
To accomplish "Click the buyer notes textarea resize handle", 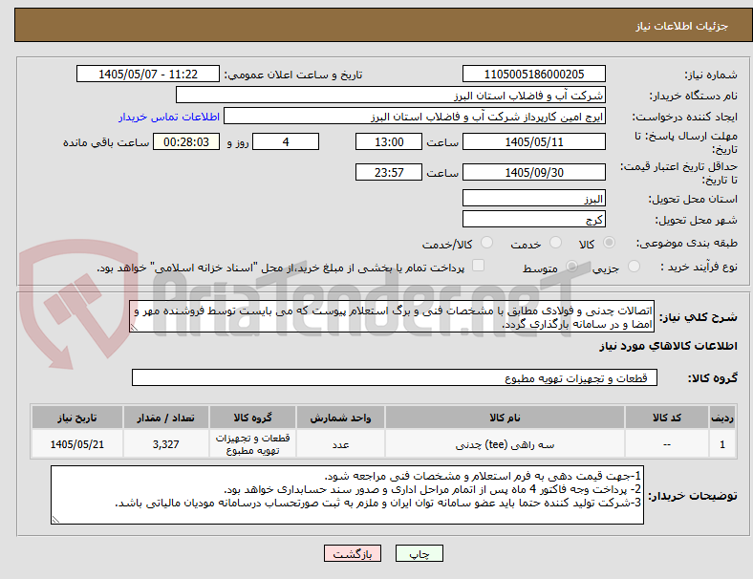I will [55, 520].
